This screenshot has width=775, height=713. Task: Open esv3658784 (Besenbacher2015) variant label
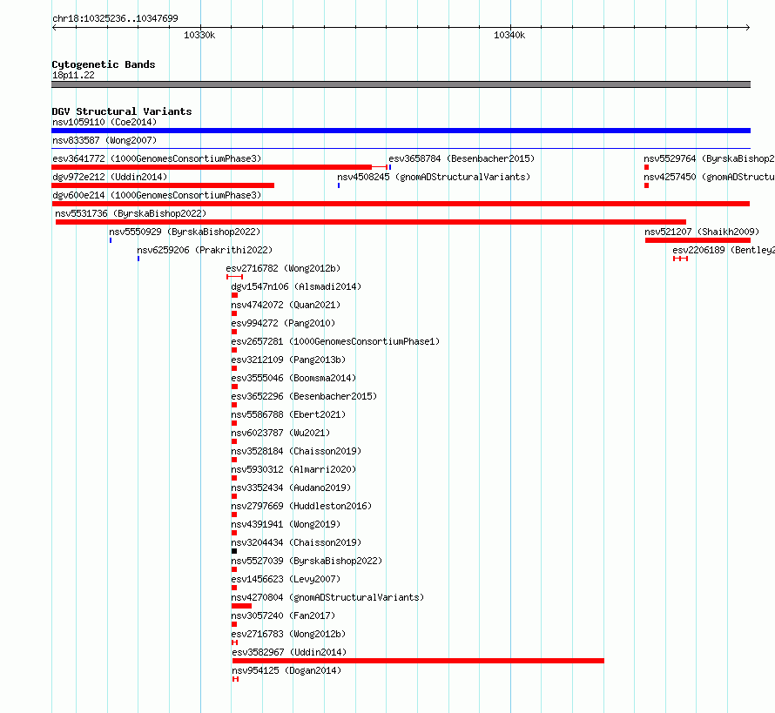tap(462, 158)
